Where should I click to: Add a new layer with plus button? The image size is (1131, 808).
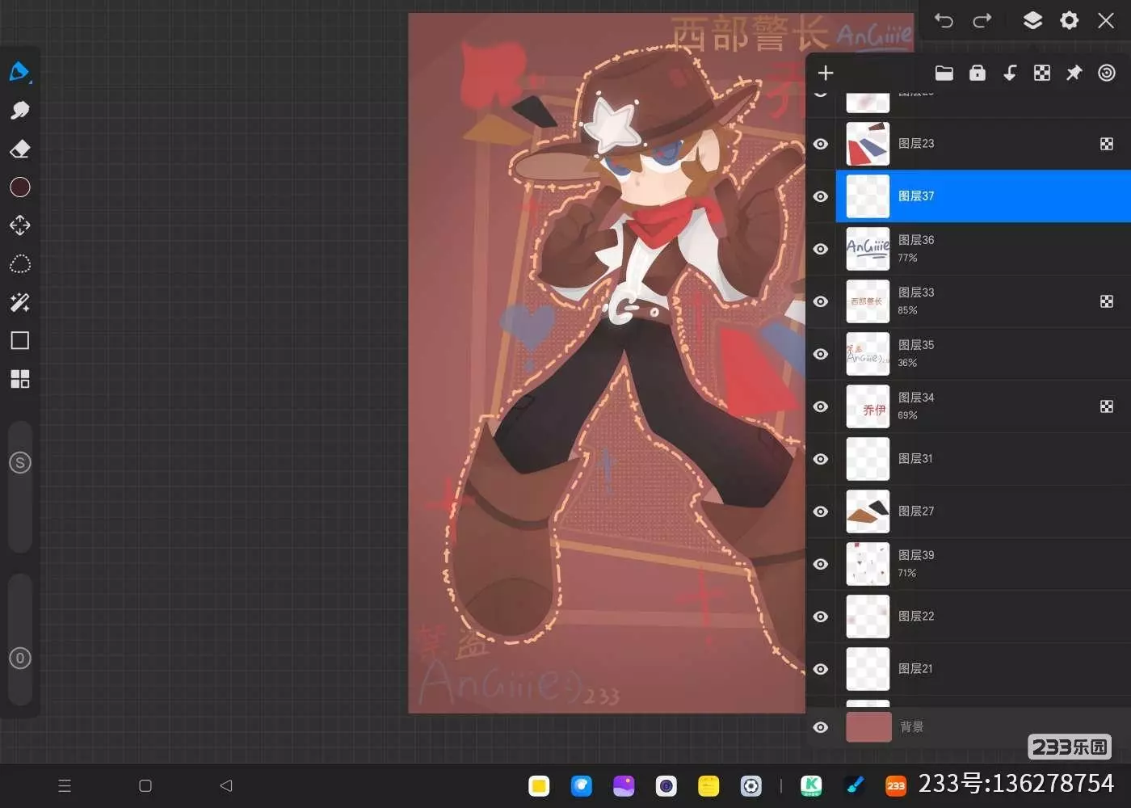point(825,74)
